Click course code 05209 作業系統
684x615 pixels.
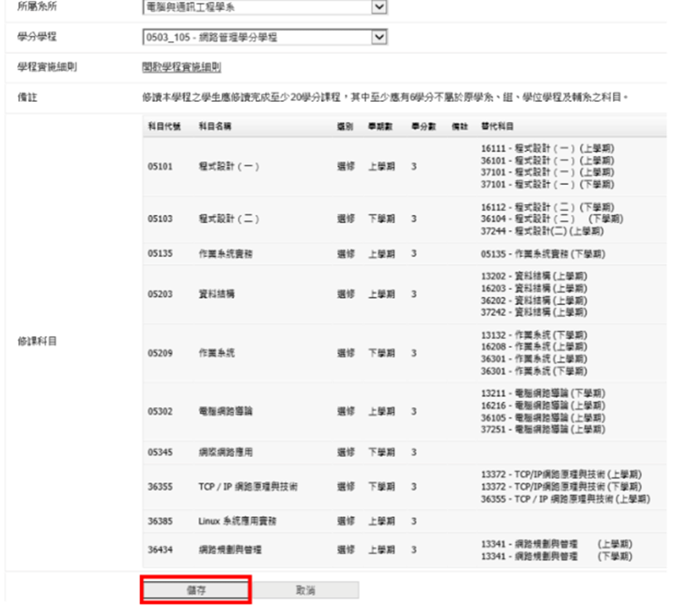pyautogui.click(x=159, y=353)
